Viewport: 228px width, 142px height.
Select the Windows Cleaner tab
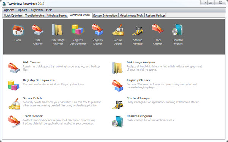coord(80,15)
